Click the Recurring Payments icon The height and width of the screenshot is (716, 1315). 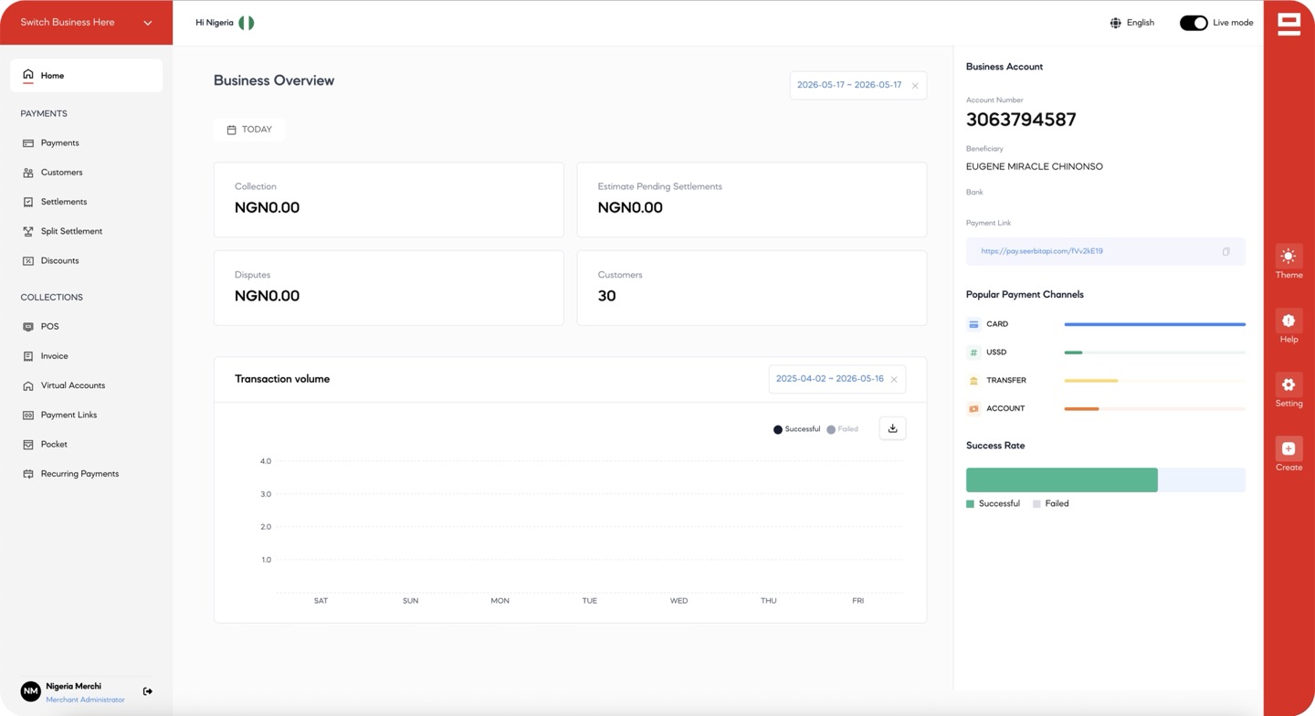28,474
